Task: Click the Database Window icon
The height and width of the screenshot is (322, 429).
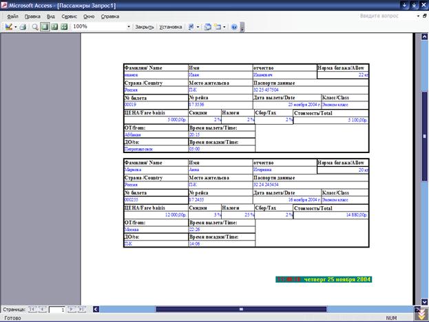Action: pyautogui.click(x=208, y=27)
